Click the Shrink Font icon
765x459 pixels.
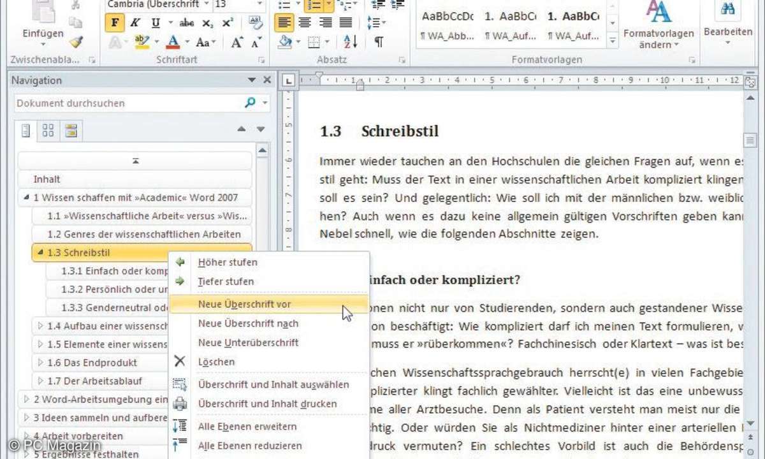coord(256,43)
